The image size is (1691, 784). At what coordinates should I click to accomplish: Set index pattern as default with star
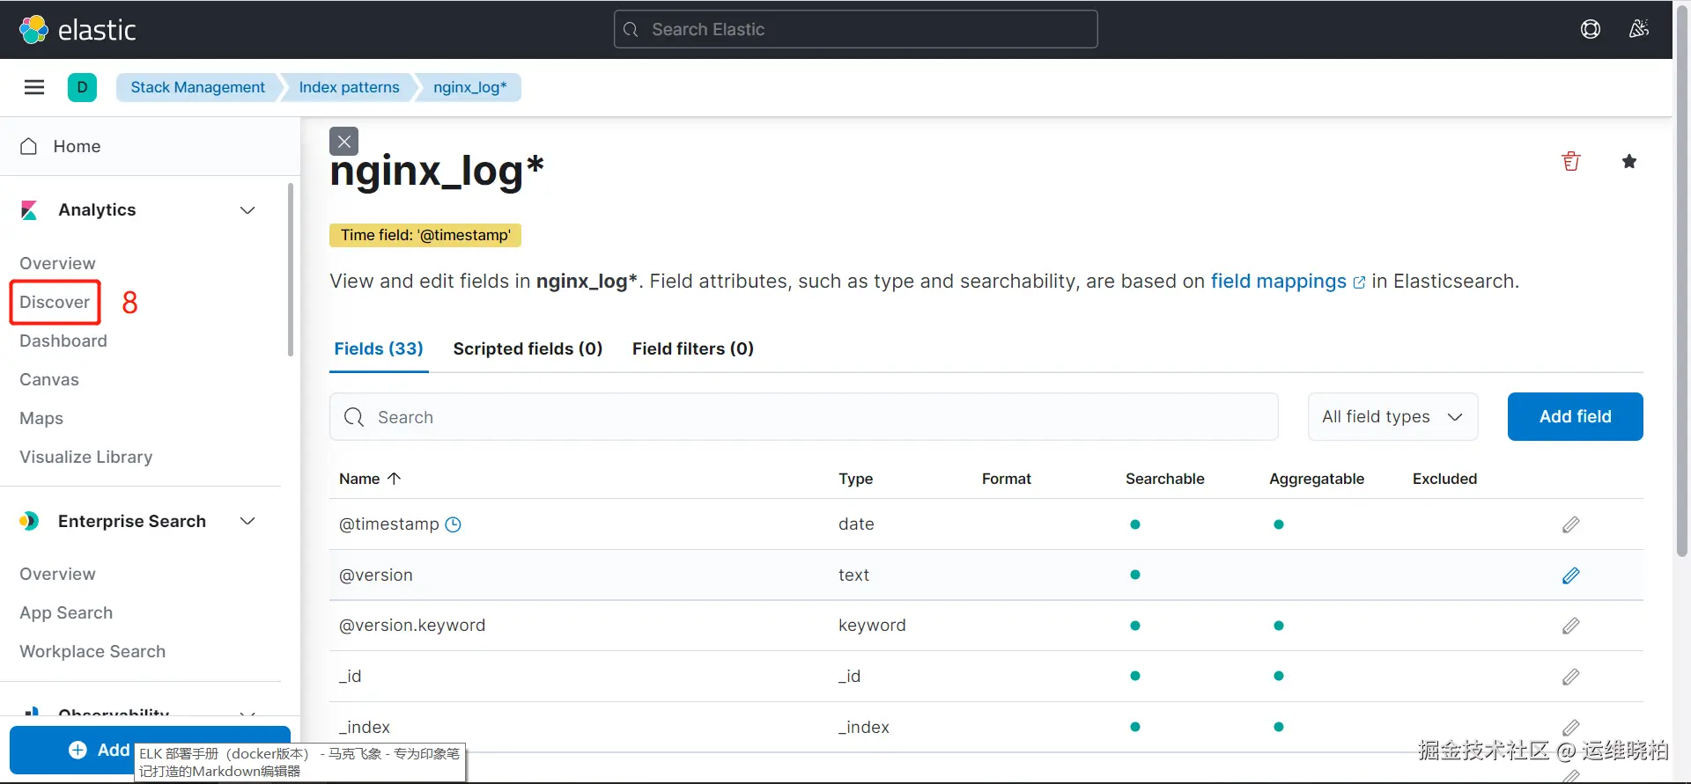pyautogui.click(x=1628, y=161)
